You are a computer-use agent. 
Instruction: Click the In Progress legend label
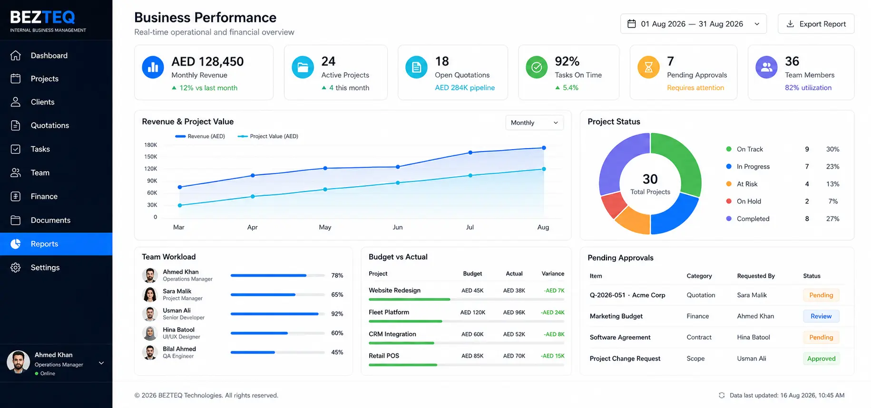point(753,167)
